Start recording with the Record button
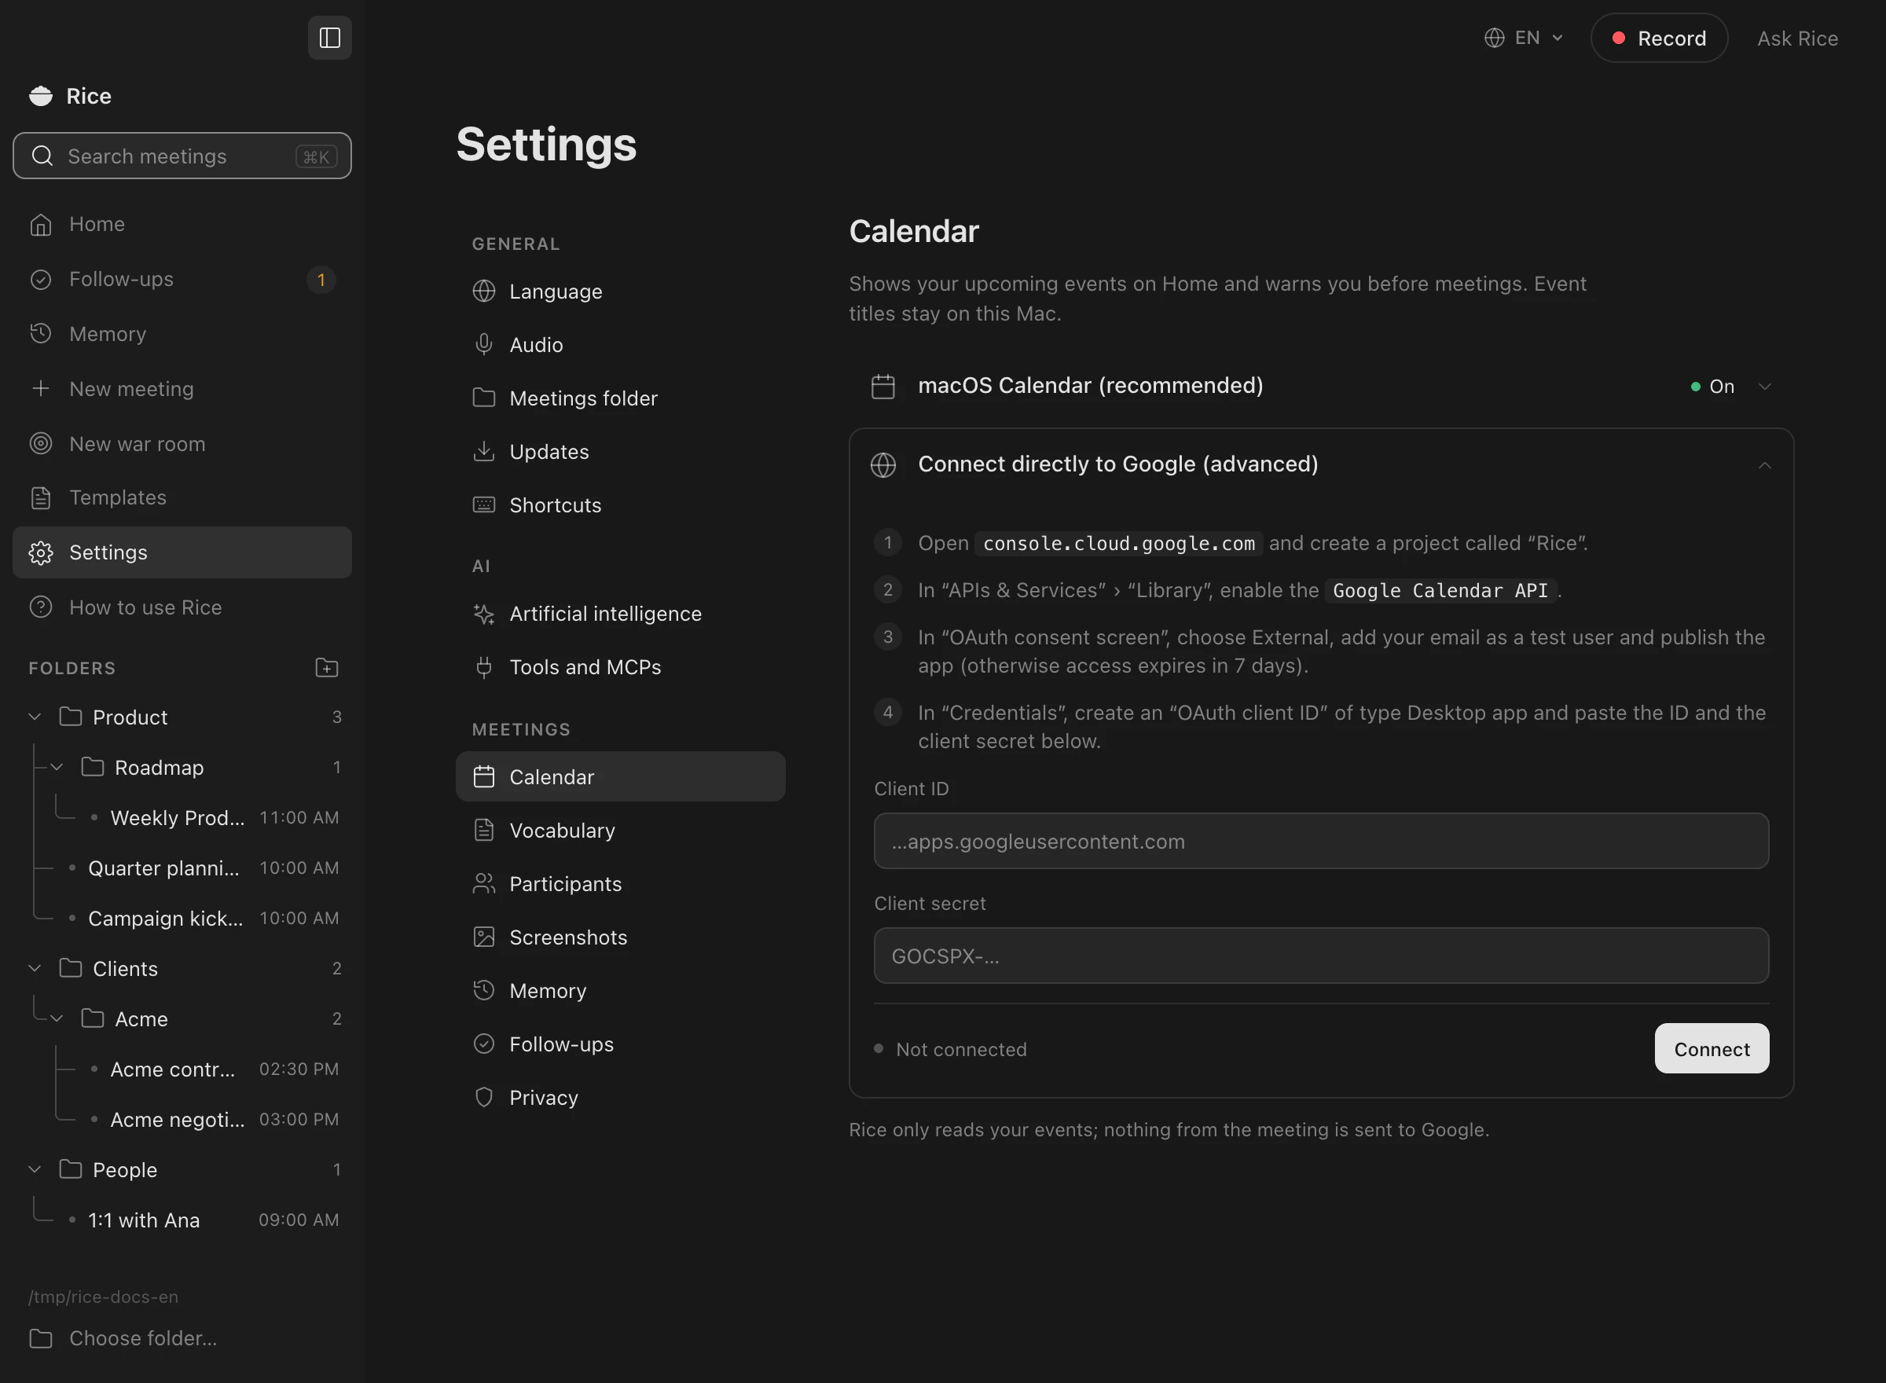This screenshot has height=1383, width=1886. [x=1658, y=38]
